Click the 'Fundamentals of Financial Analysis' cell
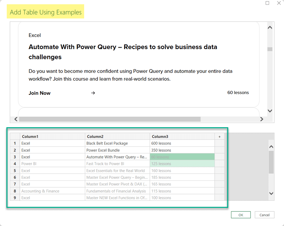 pos(118,191)
